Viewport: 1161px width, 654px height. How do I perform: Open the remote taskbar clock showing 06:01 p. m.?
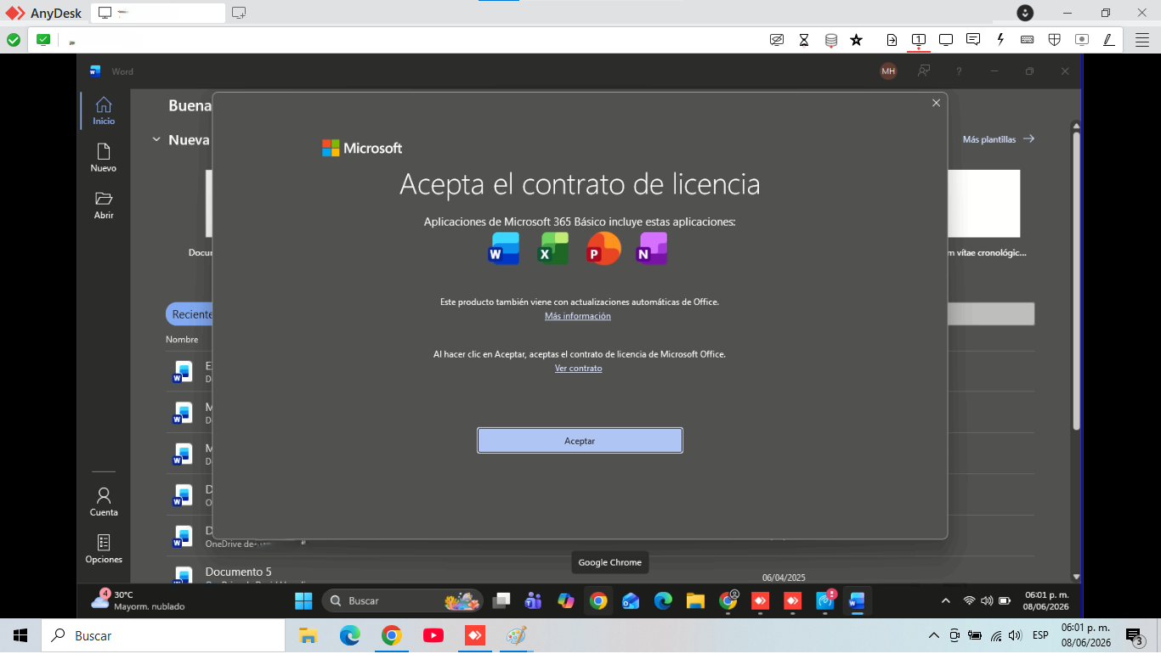pyautogui.click(x=1046, y=600)
